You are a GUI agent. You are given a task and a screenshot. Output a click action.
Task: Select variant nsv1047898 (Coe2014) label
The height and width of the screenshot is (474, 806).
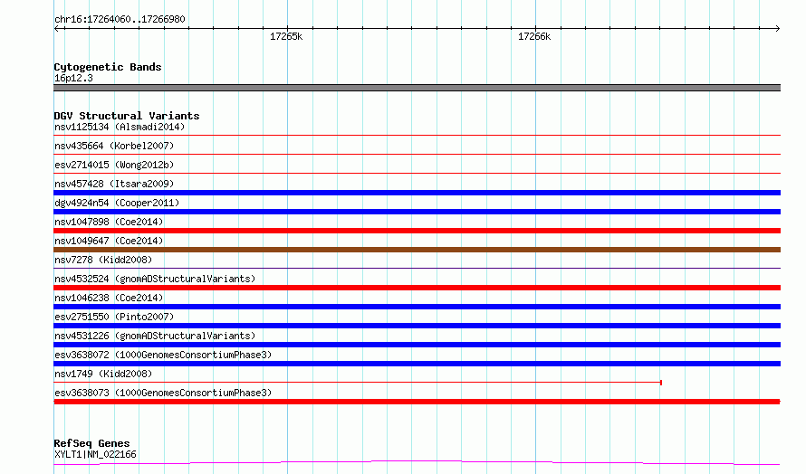(x=109, y=222)
